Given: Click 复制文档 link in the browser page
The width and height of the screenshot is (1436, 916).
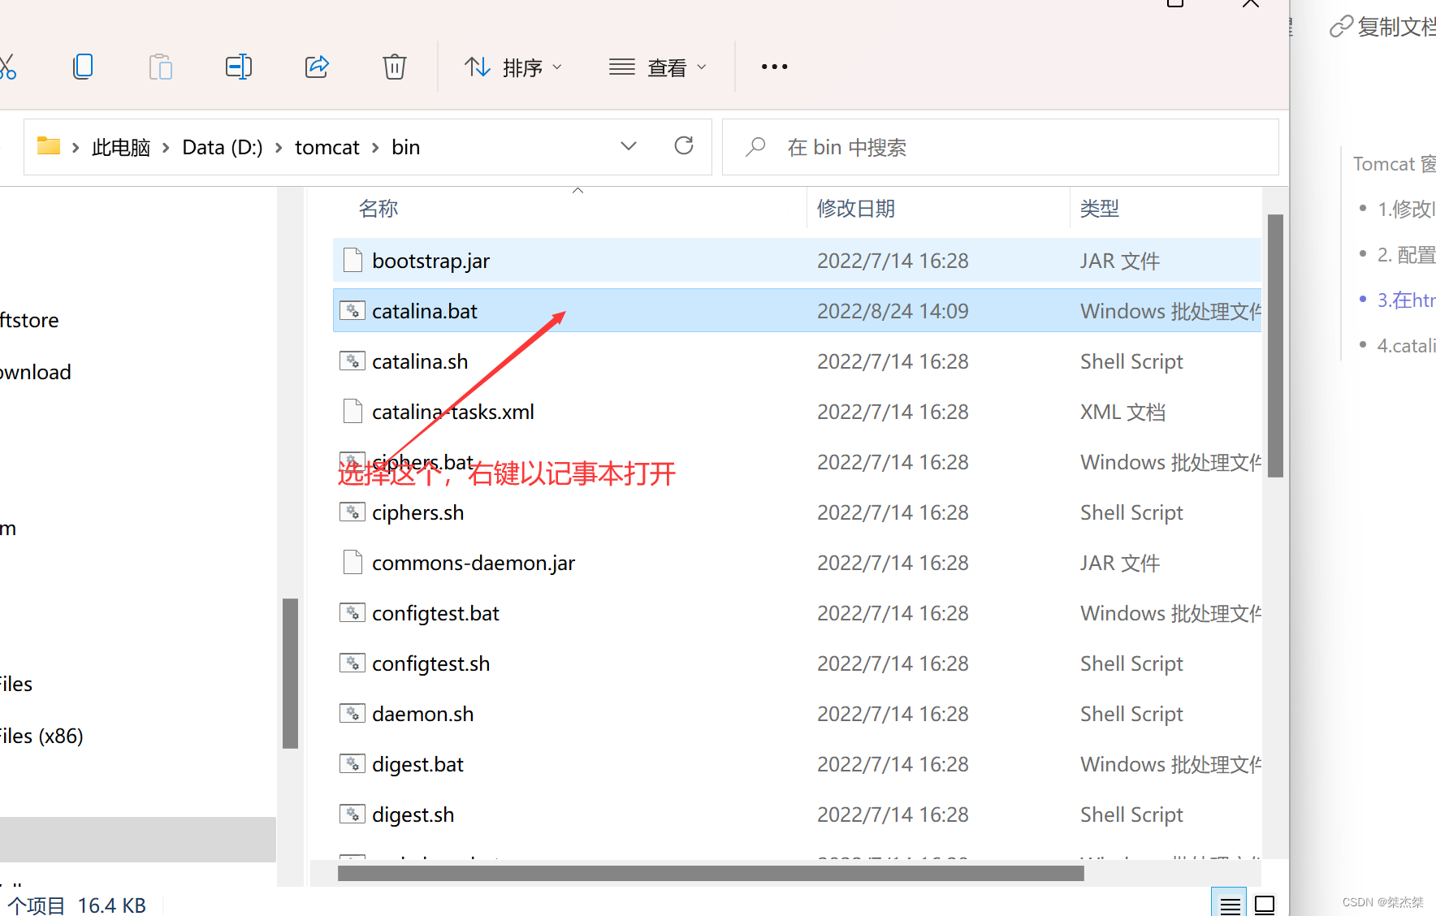Looking at the screenshot, I should [1382, 27].
